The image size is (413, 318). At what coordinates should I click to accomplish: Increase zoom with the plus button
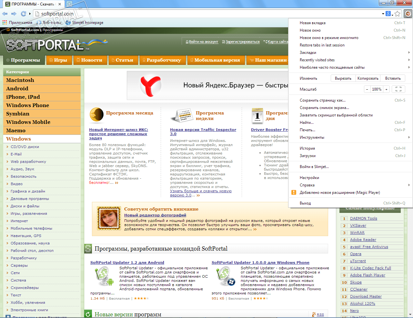(x=386, y=89)
